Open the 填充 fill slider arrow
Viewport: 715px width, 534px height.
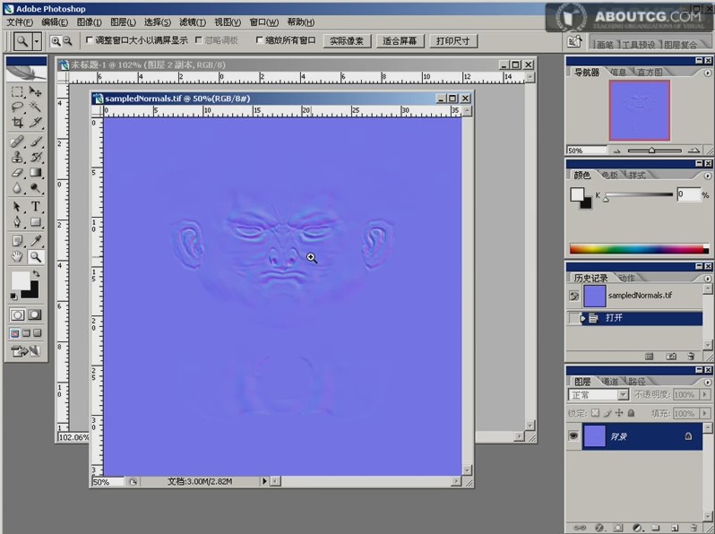pos(705,413)
